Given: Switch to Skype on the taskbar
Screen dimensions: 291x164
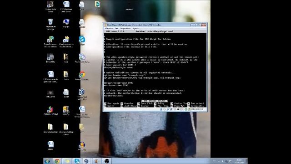Looking at the screenshot, I should (77, 161).
